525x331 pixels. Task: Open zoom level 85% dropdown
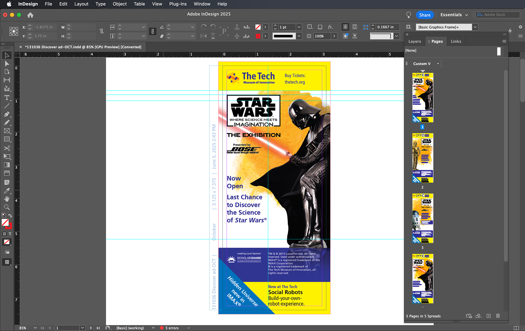(x=35, y=328)
